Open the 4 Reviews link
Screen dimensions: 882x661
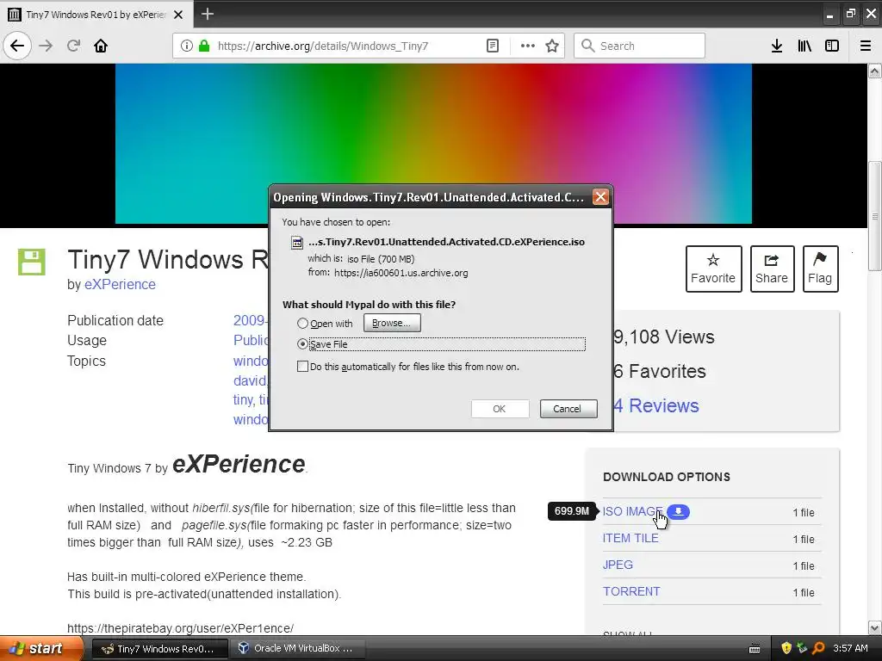coord(655,406)
